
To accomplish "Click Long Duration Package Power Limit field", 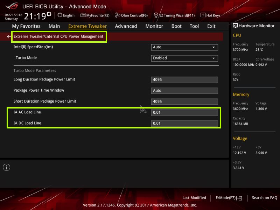I will [184, 80].
